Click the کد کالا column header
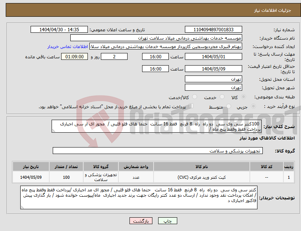301x231 pixels. click(x=267, y=167)
